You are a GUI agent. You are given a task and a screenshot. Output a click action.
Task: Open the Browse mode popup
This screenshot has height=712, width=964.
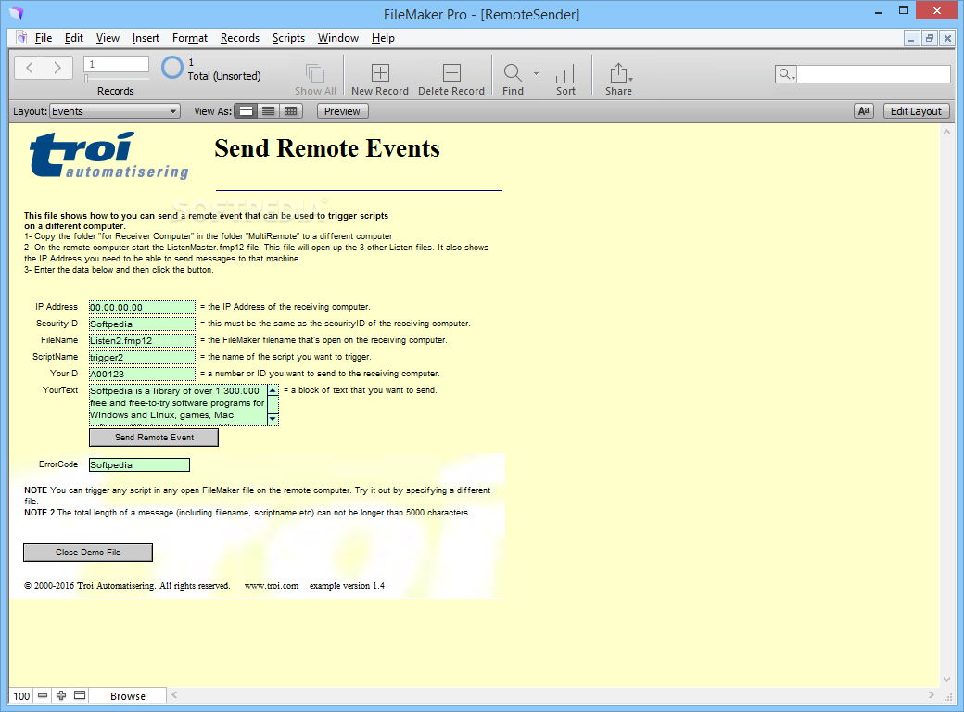[128, 696]
